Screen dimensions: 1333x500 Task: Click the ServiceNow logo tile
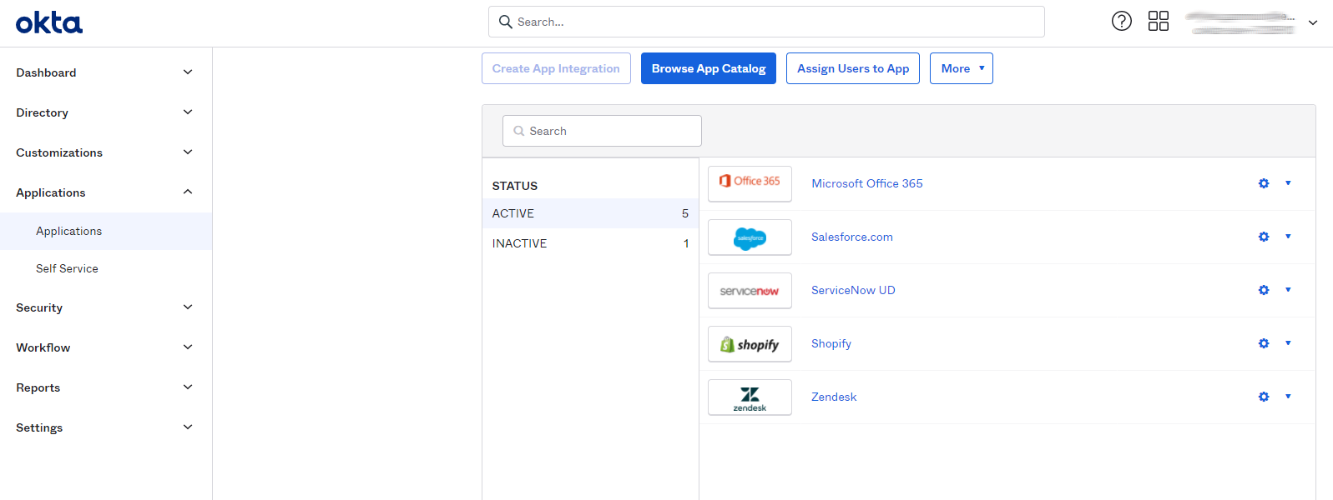click(750, 291)
